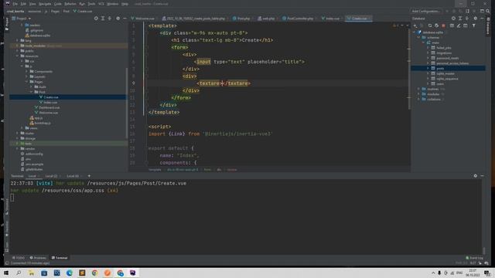
Task: Hide the Database panel with the minus icon
Action: click(482, 19)
